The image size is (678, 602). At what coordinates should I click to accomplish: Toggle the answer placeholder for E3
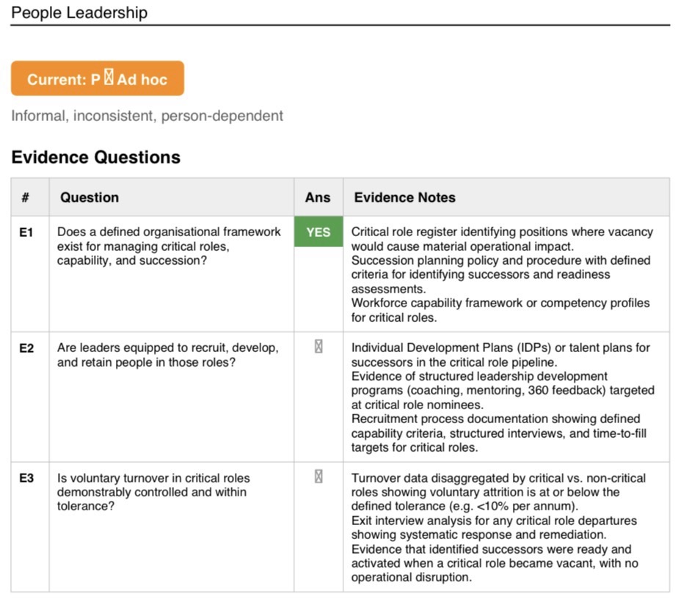318,476
